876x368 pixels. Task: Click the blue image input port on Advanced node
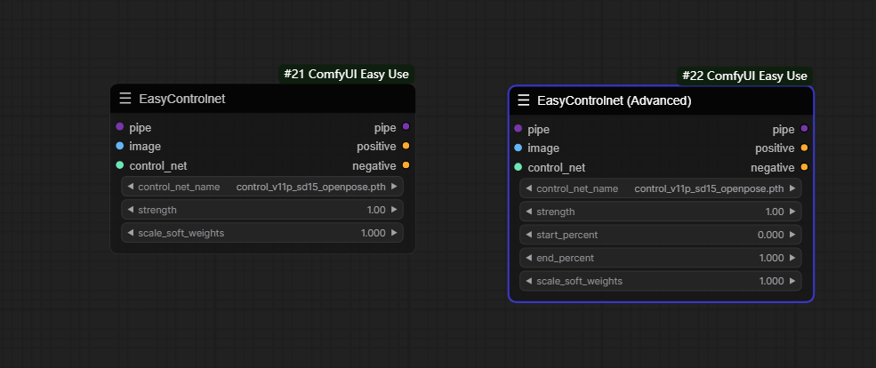click(x=518, y=148)
